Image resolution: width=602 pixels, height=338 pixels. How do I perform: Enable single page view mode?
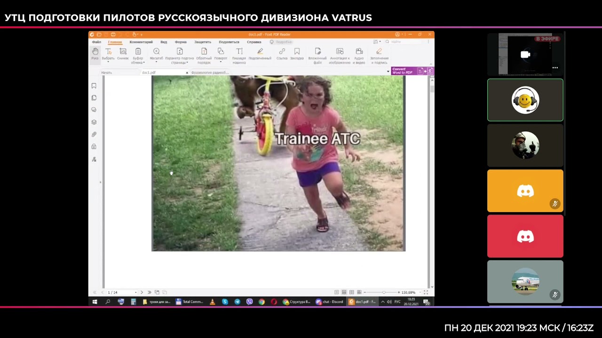[x=337, y=292]
